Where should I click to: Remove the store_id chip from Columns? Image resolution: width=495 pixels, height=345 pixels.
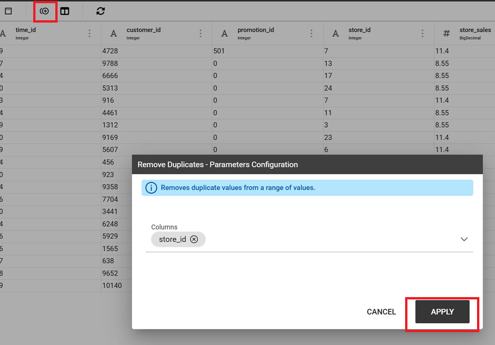pos(194,240)
